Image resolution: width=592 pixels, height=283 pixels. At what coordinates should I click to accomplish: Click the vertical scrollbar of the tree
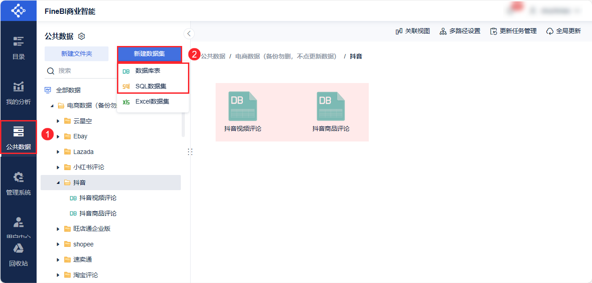(183, 125)
